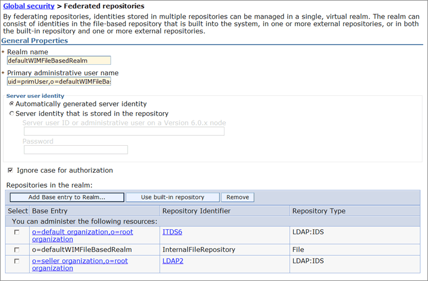Image resolution: width=428 pixels, height=281 pixels.
Task: Click the Repository Type column header
Action: 319,211
